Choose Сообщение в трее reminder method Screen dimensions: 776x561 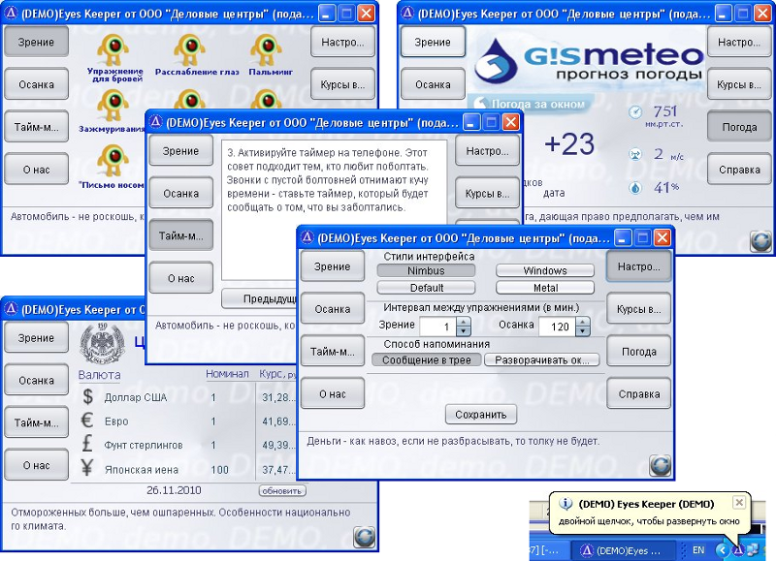[426, 359]
